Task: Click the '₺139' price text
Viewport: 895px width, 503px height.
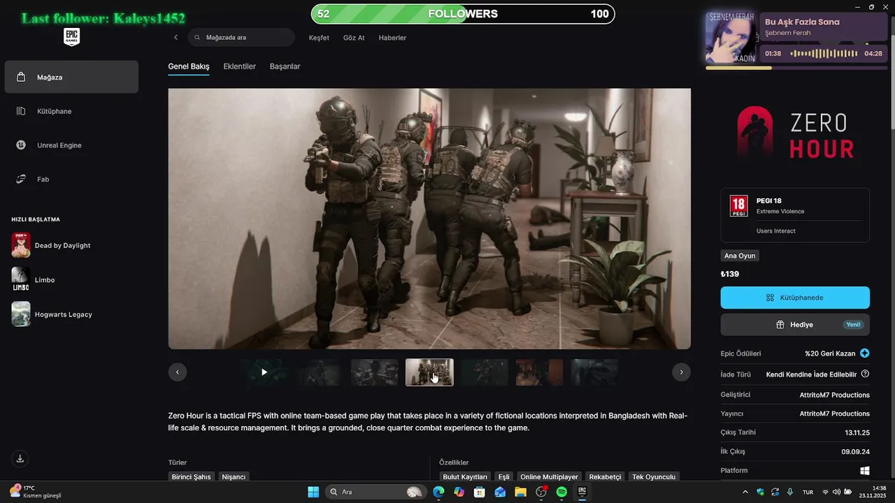Action: pos(730,274)
